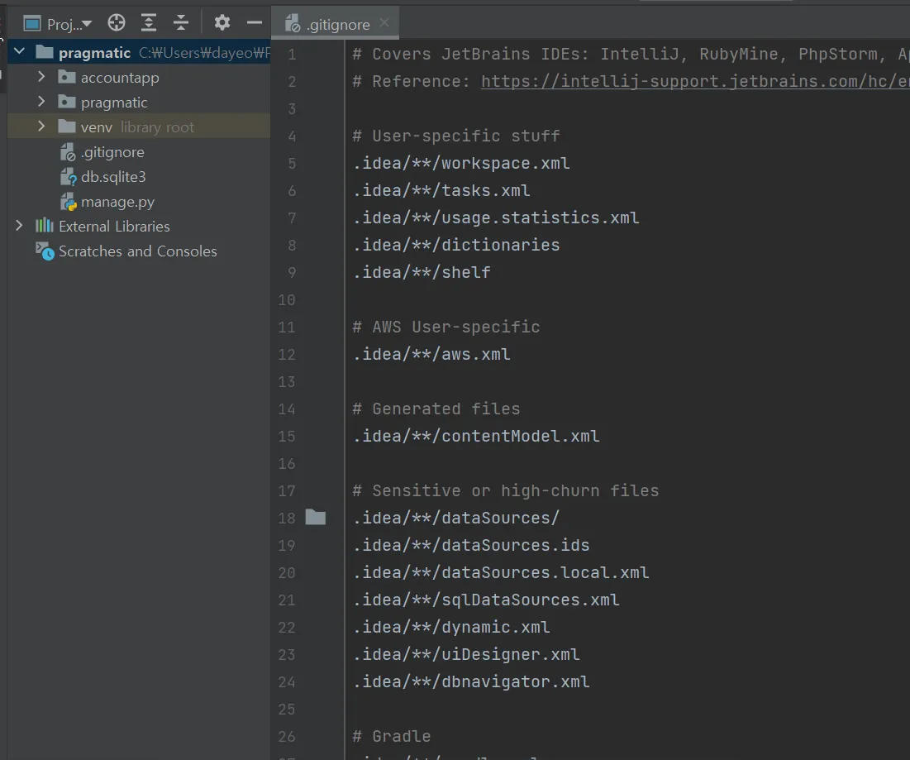Click the '.idea/**/tasks.xml' line
Viewport: 910px width, 760px height.
[441, 190]
